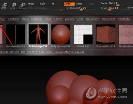Toggle the Mrgb painting mode
This screenshot has height=104, width=133.
point(31,4)
